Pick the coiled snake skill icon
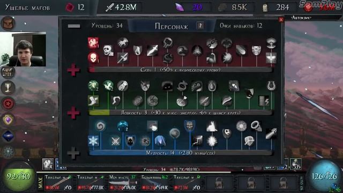This screenshot has height=193, width=343. click(182, 86)
